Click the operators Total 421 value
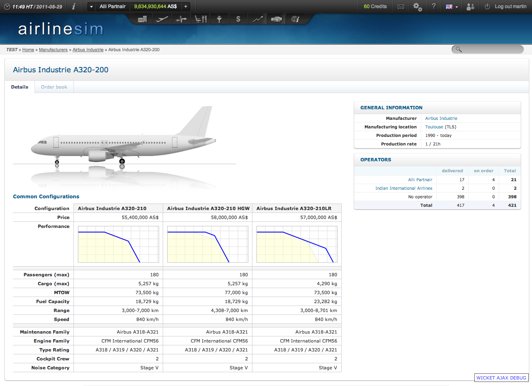 [512, 205]
